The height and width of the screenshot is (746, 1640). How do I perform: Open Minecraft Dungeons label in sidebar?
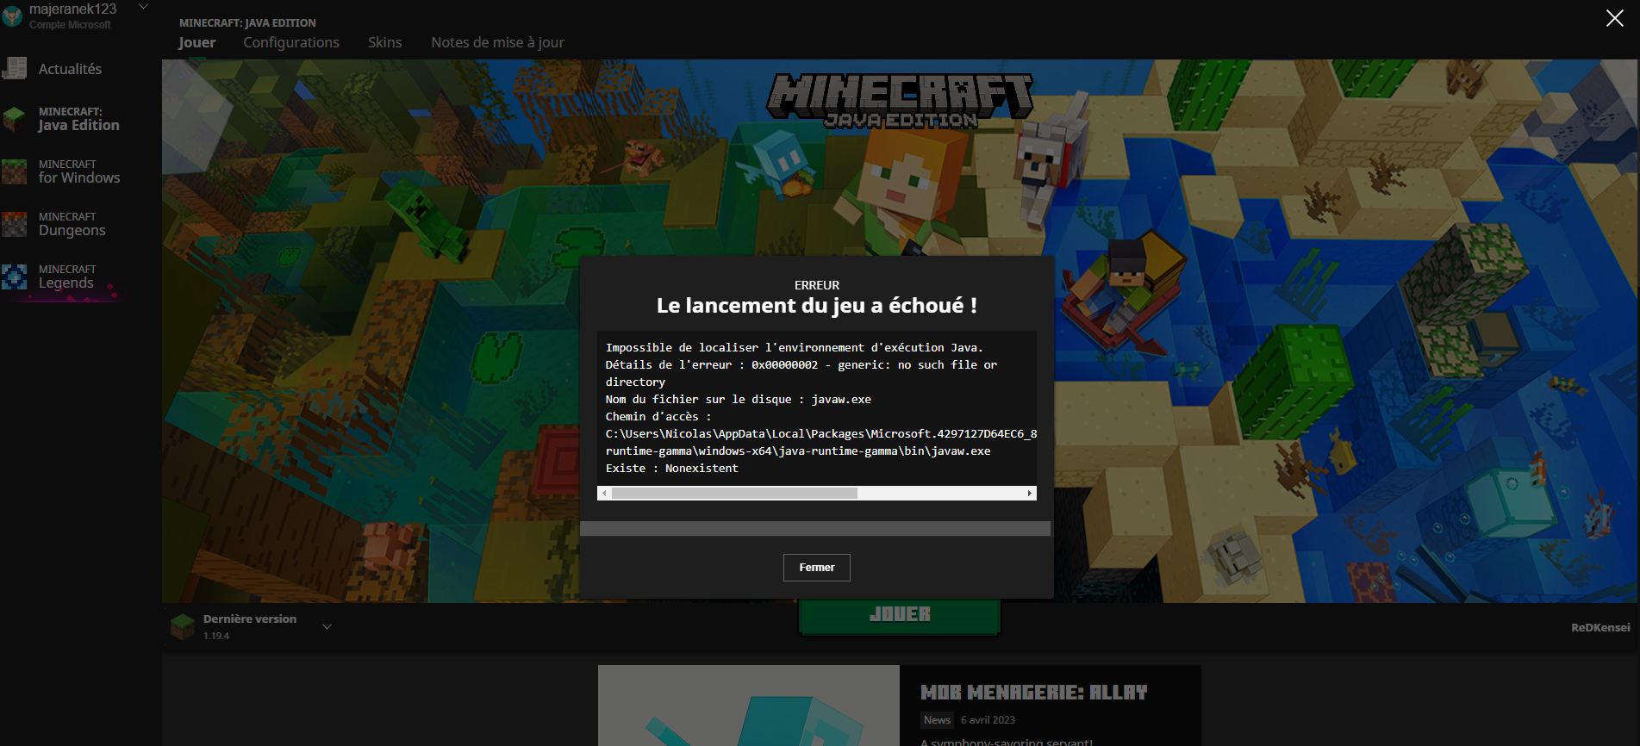pyautogui.click(x=72, y=224)
